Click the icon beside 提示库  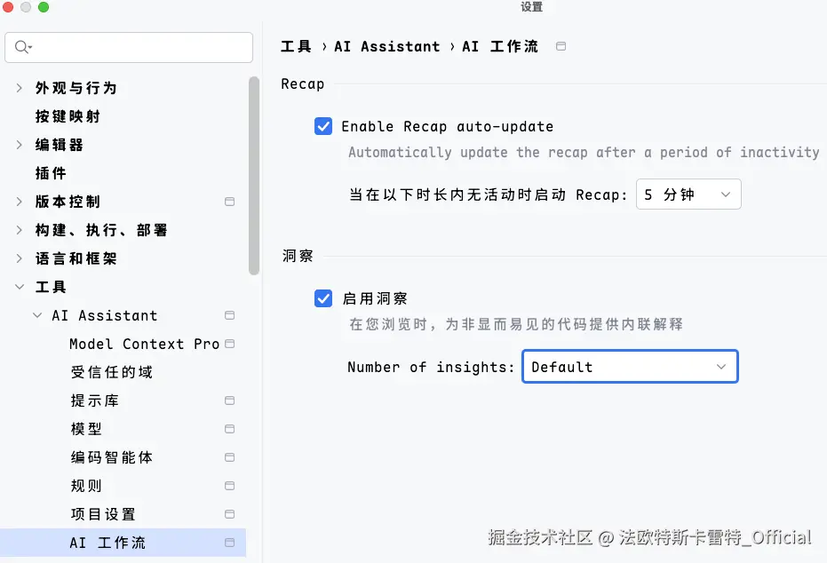(x=229, y=400)
